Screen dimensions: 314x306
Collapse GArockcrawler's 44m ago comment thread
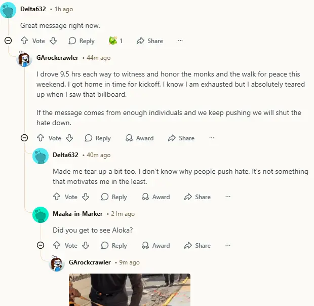(24, 138)
